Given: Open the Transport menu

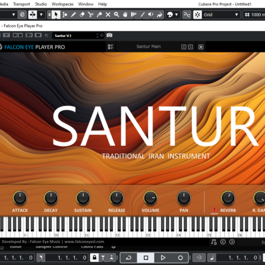Looking at the screenshot, I should pyautogui.click(x=22, y=4).
